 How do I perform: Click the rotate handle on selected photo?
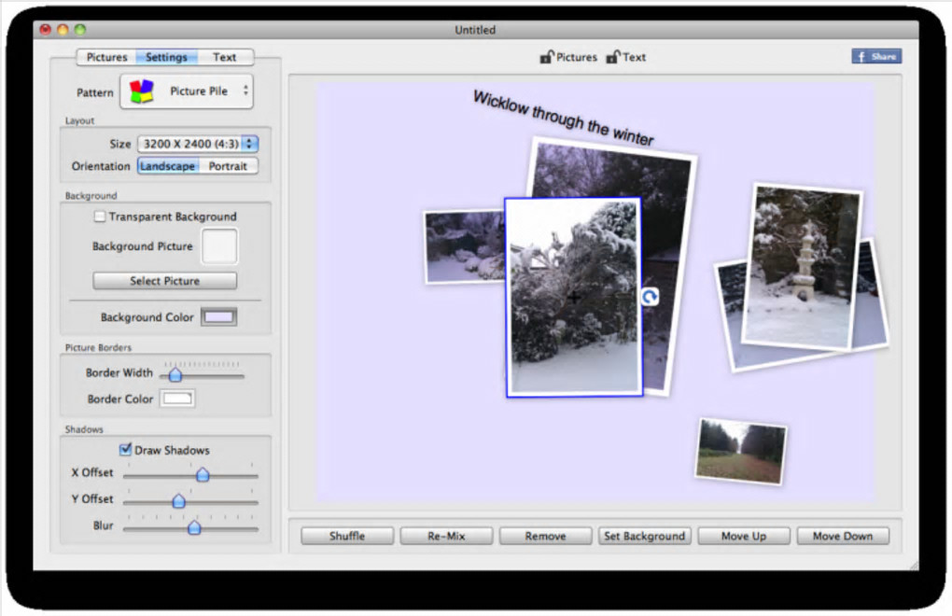tap(650, 297)
